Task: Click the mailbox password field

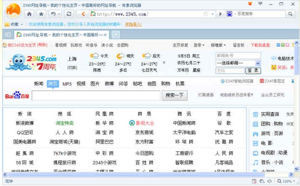Action: click(x=230, y=71)
